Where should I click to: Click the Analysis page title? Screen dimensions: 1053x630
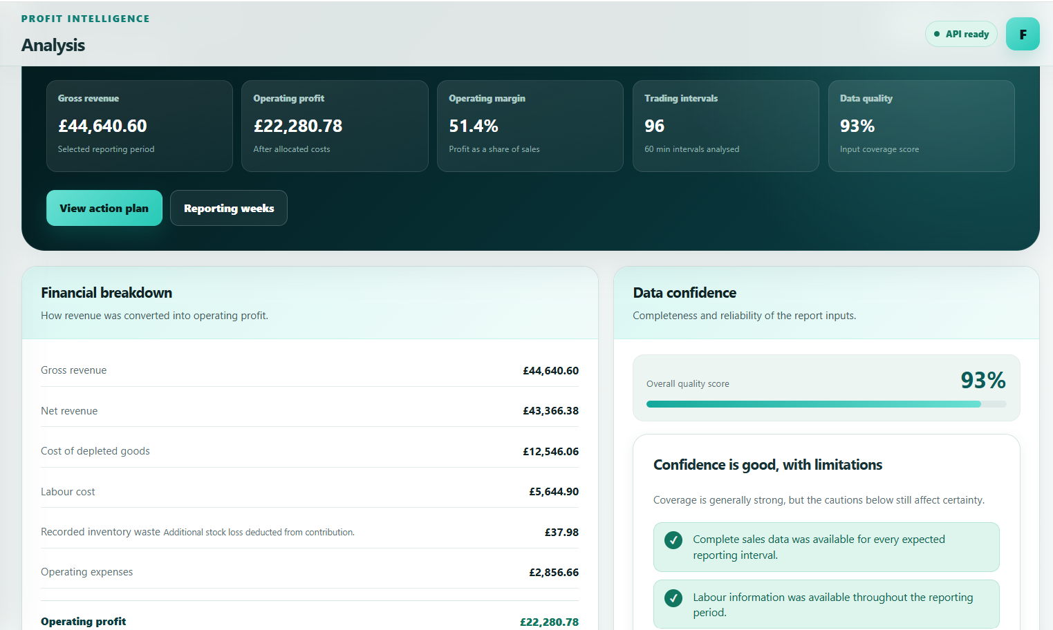53,45
